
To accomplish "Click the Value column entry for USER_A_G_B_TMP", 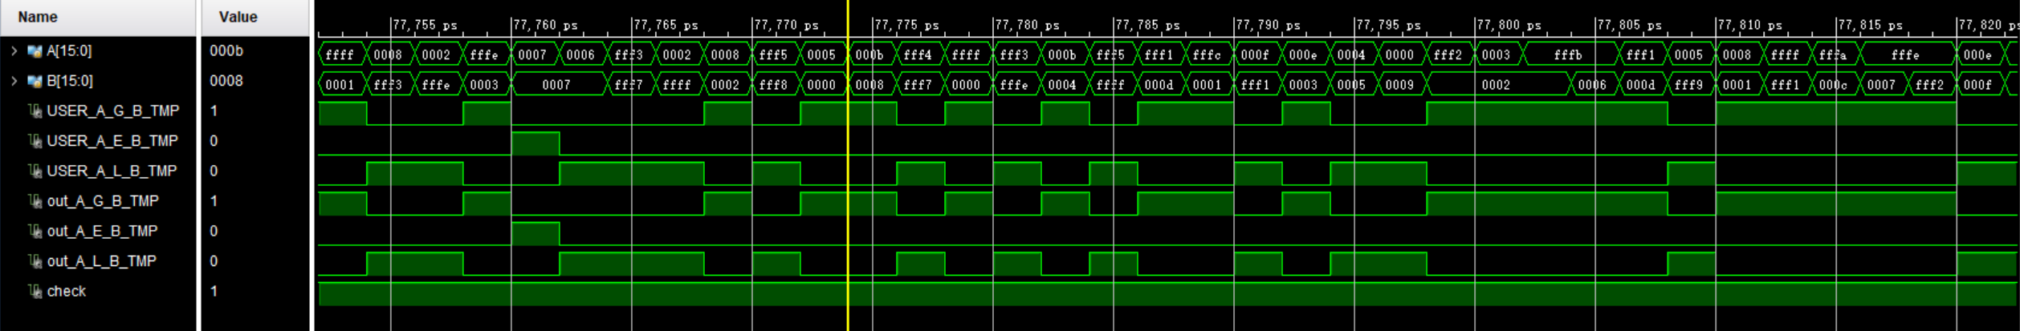I will (214, 111).
